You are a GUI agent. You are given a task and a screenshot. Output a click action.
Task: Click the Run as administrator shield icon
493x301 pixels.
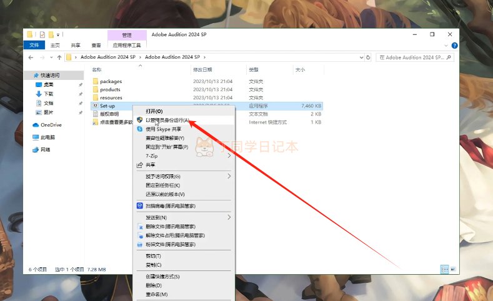(139, 120)
